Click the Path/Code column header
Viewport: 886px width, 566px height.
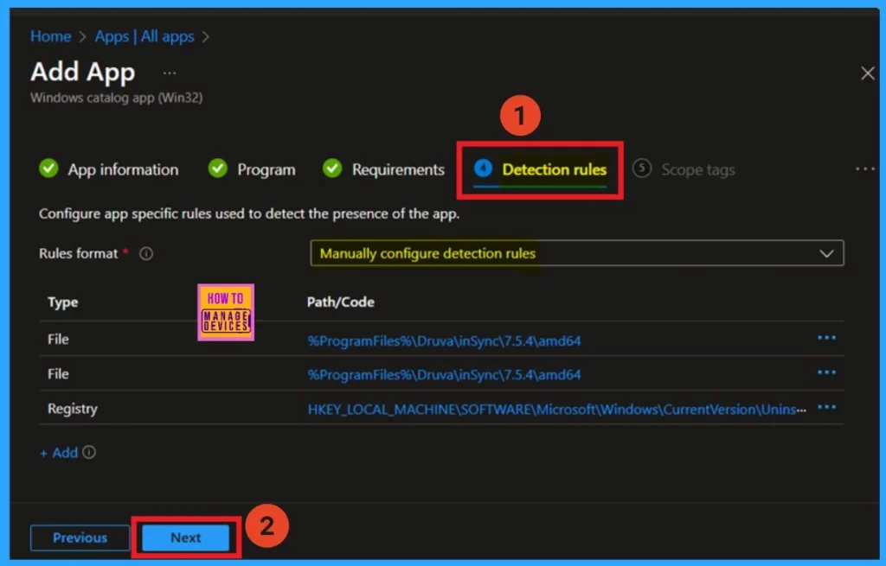(341, 302)
